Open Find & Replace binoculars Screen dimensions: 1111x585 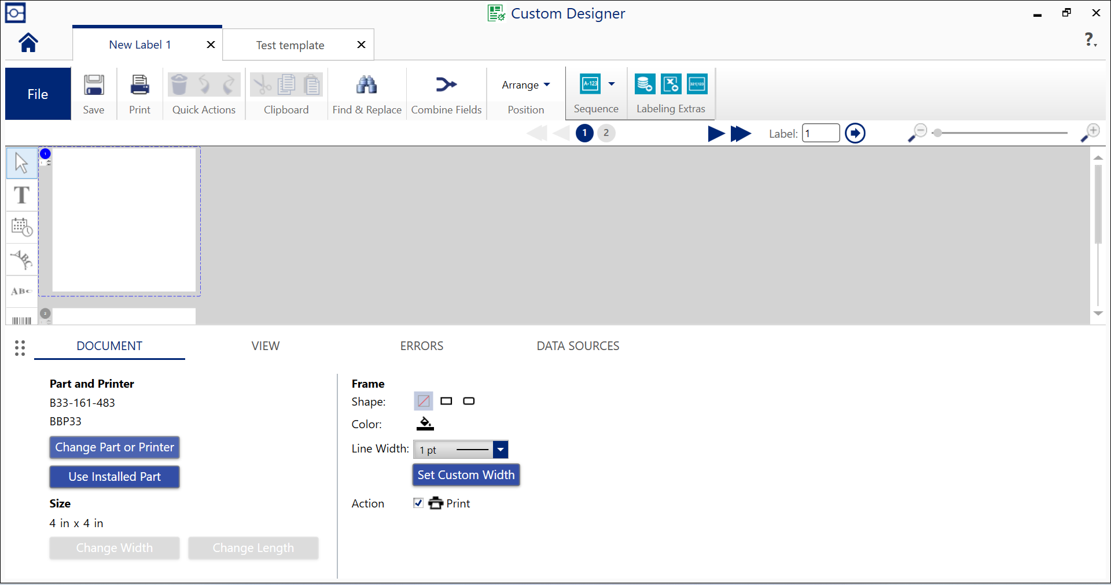coord(366,85)
